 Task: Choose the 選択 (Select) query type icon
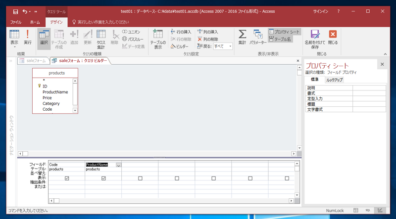coord(44,36)
